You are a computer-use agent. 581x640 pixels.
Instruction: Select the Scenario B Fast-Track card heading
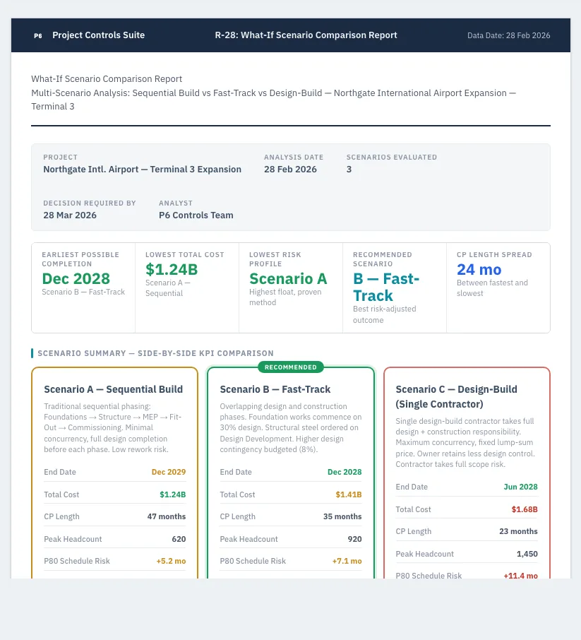tap(275, 389)
